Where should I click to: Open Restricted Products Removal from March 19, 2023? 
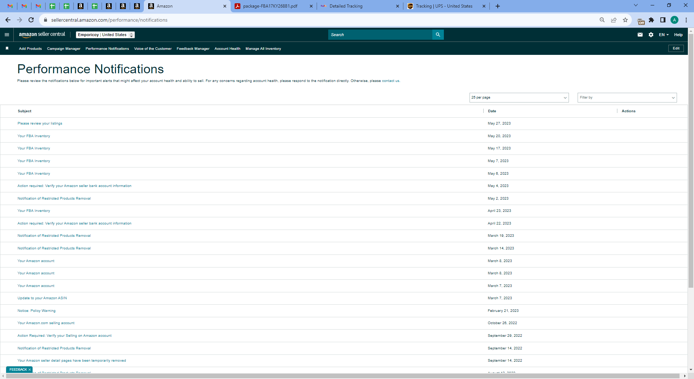(54, 236)
